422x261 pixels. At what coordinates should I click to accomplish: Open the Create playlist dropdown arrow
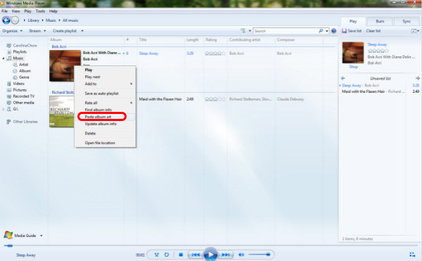[82, 31]
